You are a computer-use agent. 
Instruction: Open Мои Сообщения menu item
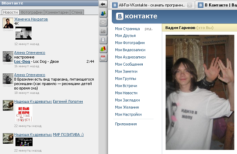129,64
